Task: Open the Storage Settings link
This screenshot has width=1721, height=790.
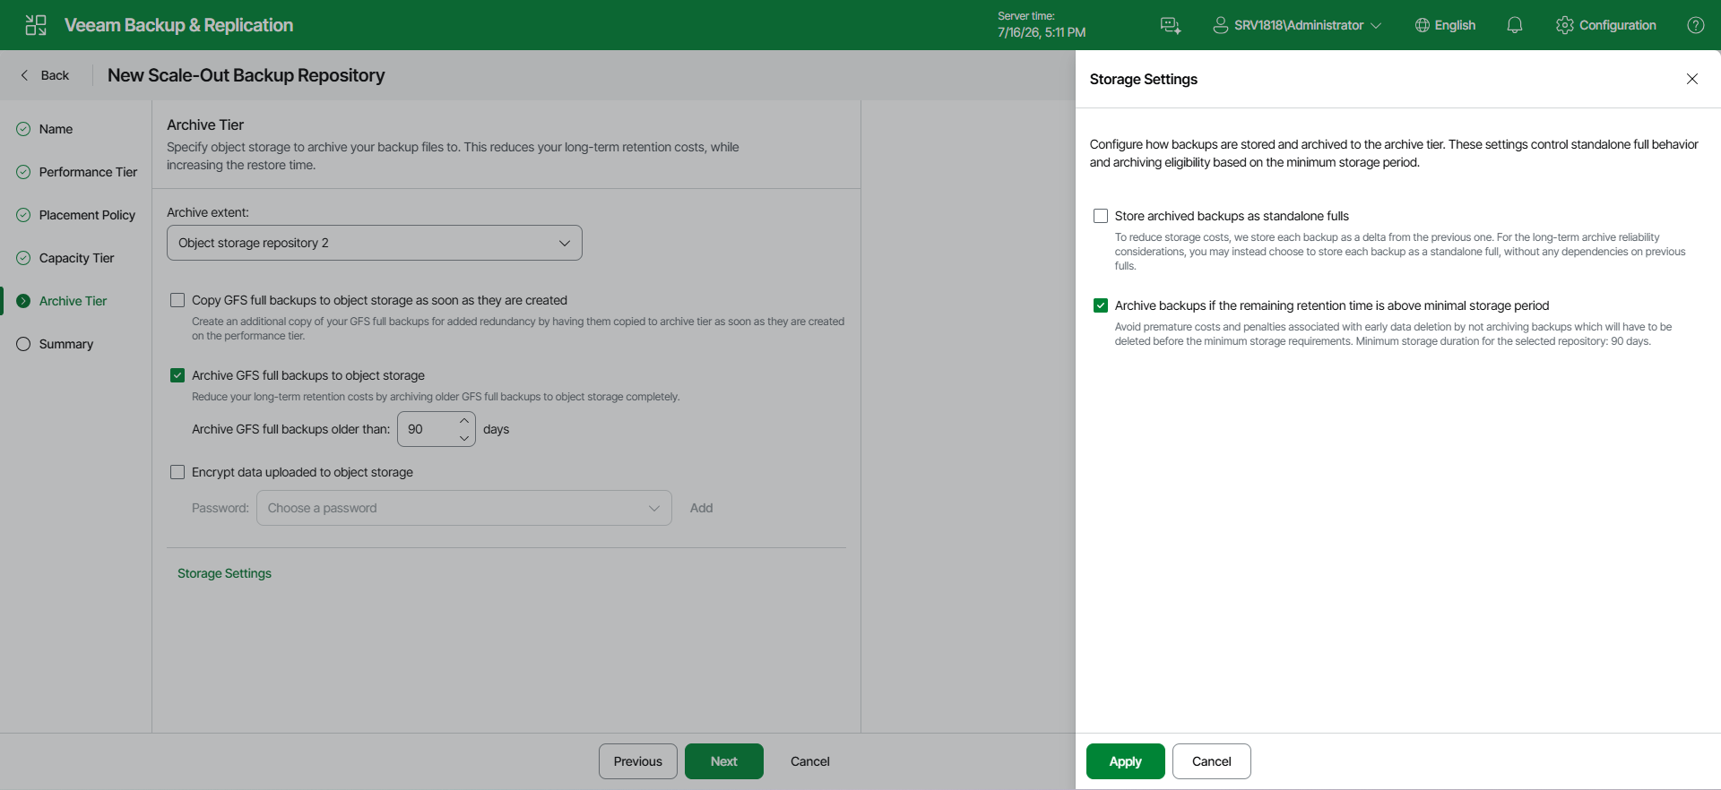Action: 224,573
